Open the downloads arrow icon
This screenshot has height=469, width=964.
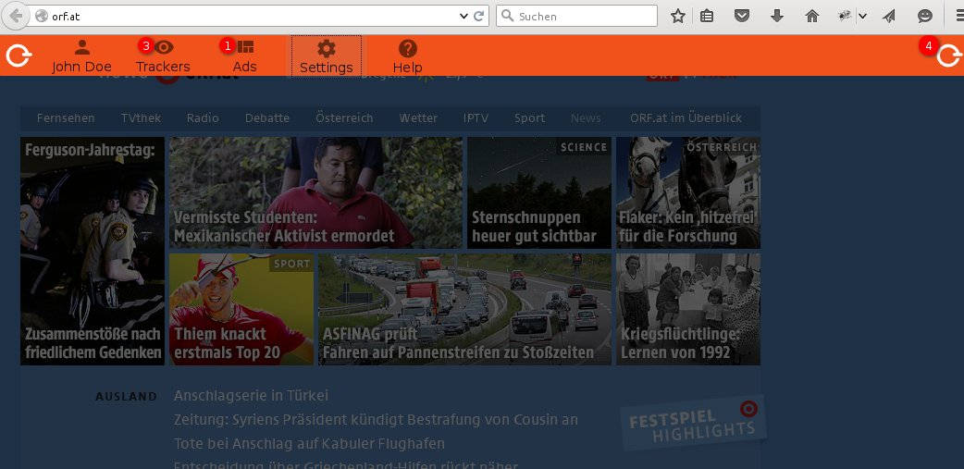click(777, 16)
